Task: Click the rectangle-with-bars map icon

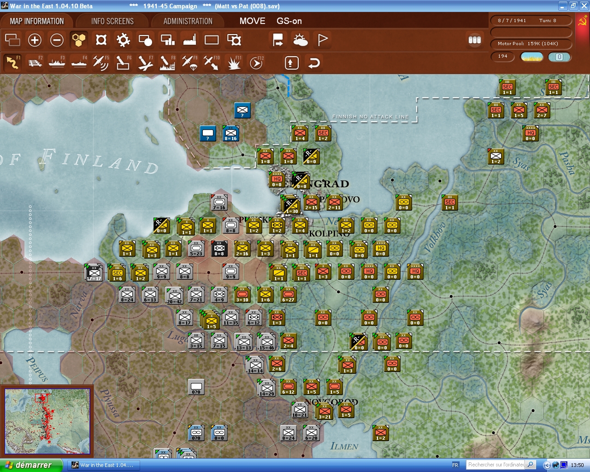Action: coord(167,40)
